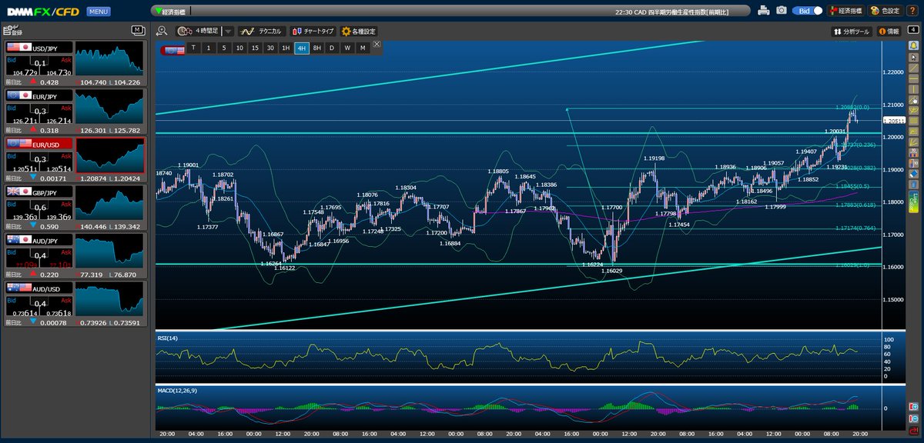
Task: Click the top icon at chart bottom-right corner
Action: pyautogui.click(x=914, y=406)
